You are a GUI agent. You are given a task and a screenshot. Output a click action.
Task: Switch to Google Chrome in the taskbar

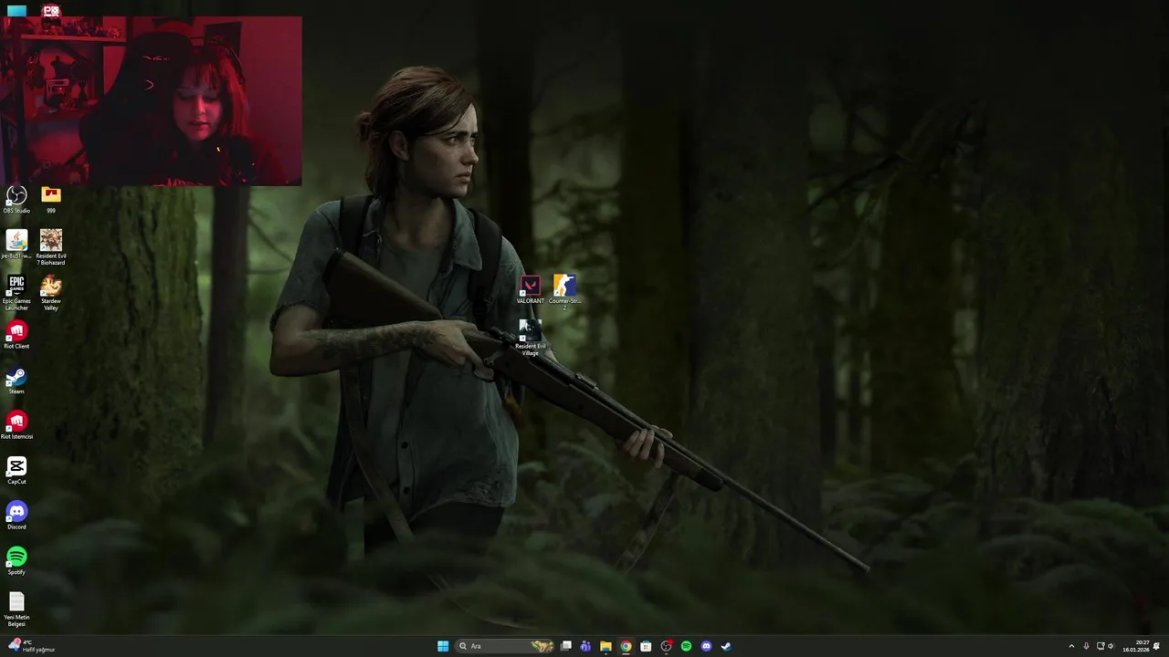[x=626, y=646]
